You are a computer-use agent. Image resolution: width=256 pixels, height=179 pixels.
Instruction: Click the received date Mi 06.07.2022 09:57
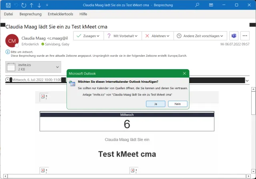coord(235,44)
